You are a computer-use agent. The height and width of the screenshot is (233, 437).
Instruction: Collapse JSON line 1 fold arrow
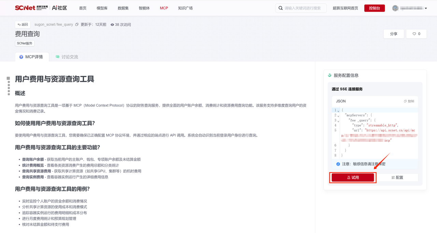(338, 111)
